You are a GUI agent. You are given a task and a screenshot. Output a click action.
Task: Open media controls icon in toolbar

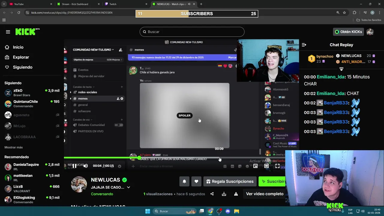click(365, 13)
